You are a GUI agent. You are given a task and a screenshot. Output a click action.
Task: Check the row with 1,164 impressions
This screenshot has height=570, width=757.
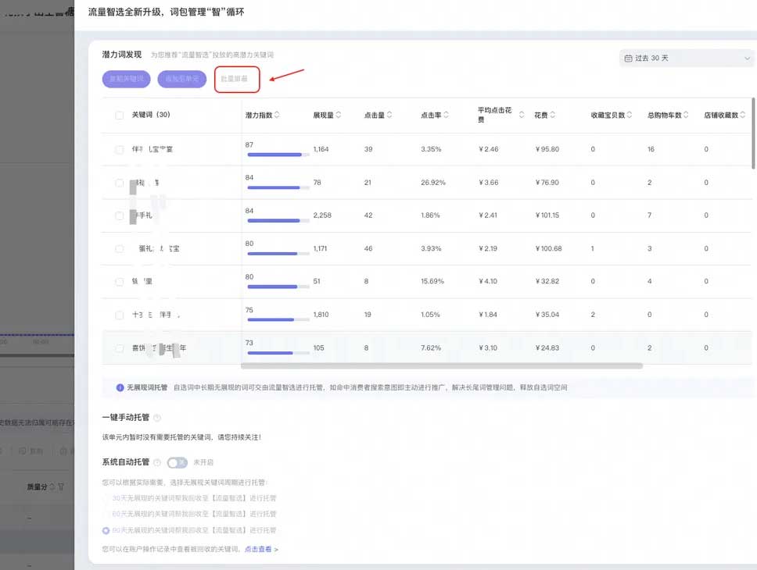pos(119,149)
